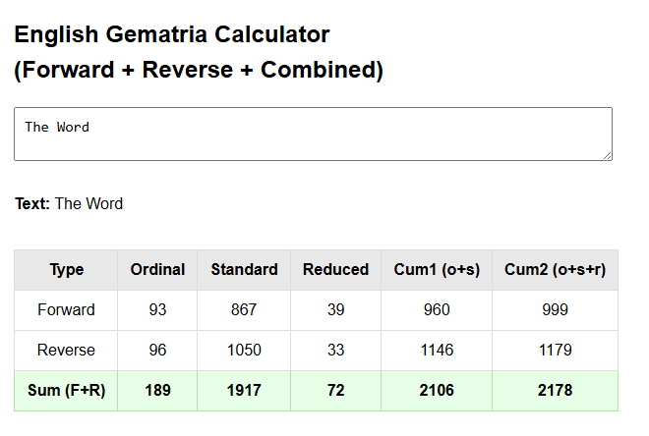Select the Sum Cum2 total 2178
The width and height of the screenshot is (649, 436).
pyautogui.click(x=555, y=391)
